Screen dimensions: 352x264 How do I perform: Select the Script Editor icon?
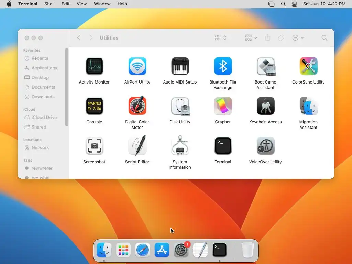pos(137,145)
